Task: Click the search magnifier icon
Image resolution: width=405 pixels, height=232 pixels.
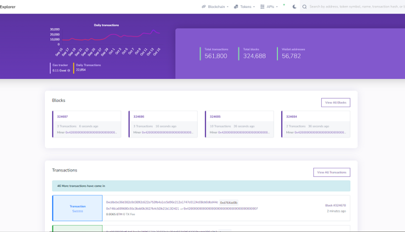Action: (x=305, y=7)
